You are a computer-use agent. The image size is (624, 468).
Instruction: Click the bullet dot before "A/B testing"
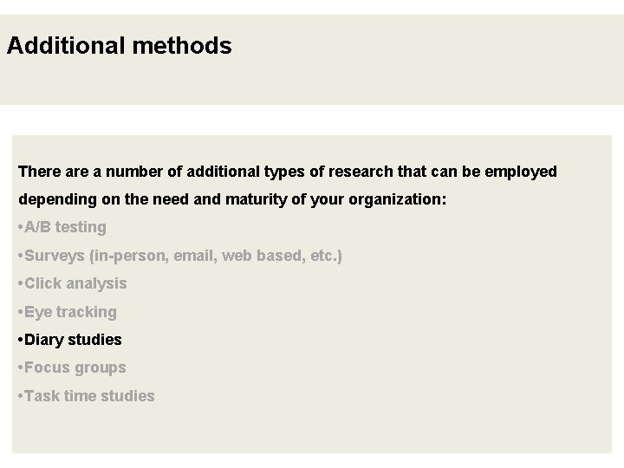coord(20,227)
